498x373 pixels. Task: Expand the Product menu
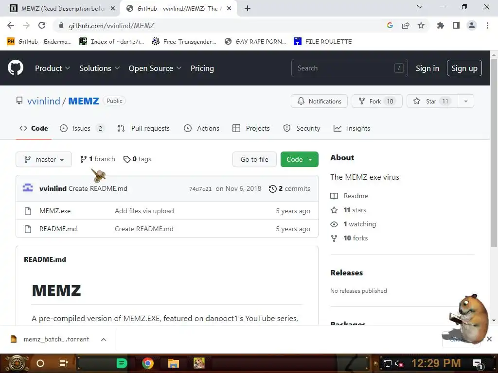coord(53,68)
